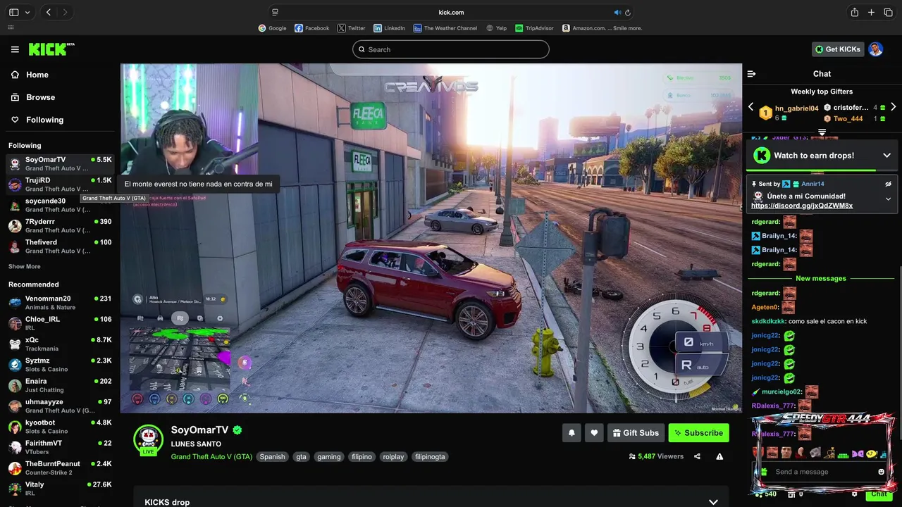Image resolution: width=902 pixels, height=507 pixels.
Task: Open Thefiverd followed channel
Action: [x=60, y=246]
